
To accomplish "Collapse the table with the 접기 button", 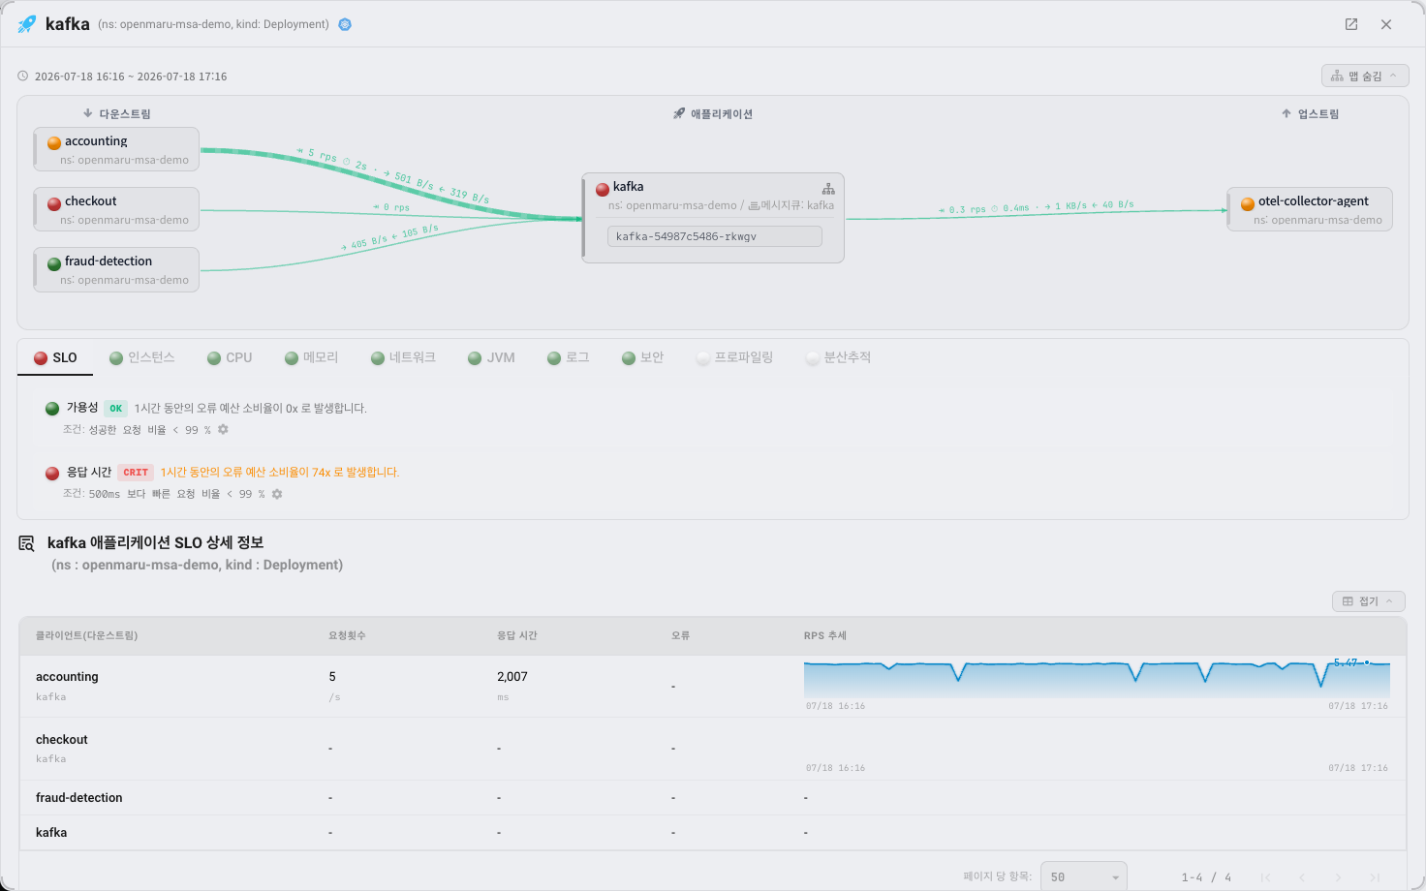I will click(x=1368, y=601).
